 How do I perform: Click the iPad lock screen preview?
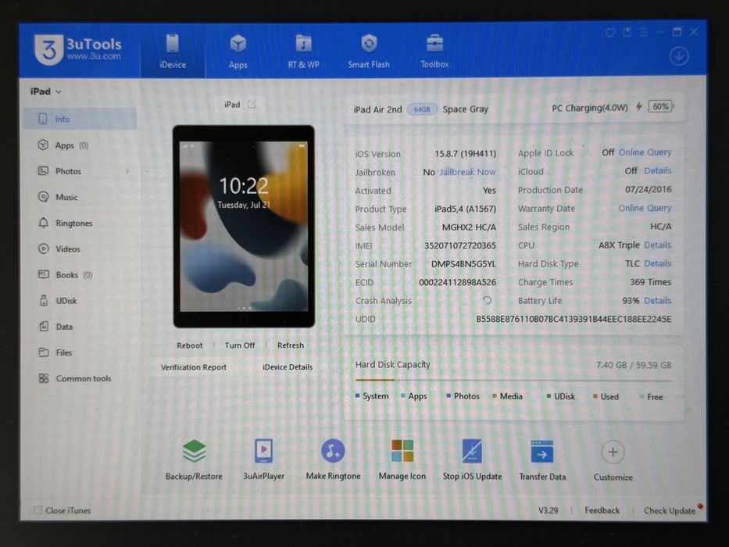point(244,226)
